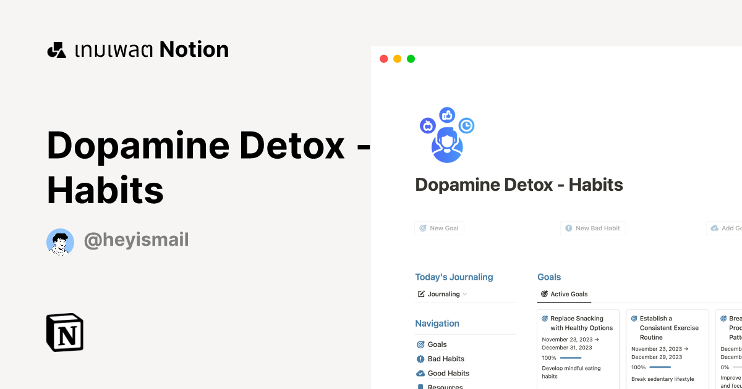Click the Bad Habits alert icon in sidebar
742x389 pixels.
pyautogui.click(x=422, y=359)
